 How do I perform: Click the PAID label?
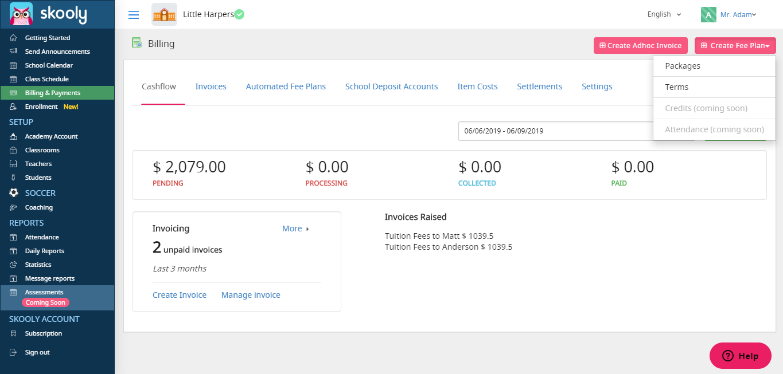click(x=619, y=183)
